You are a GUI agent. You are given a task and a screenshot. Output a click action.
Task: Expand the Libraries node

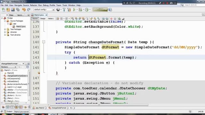coord(5,32)
